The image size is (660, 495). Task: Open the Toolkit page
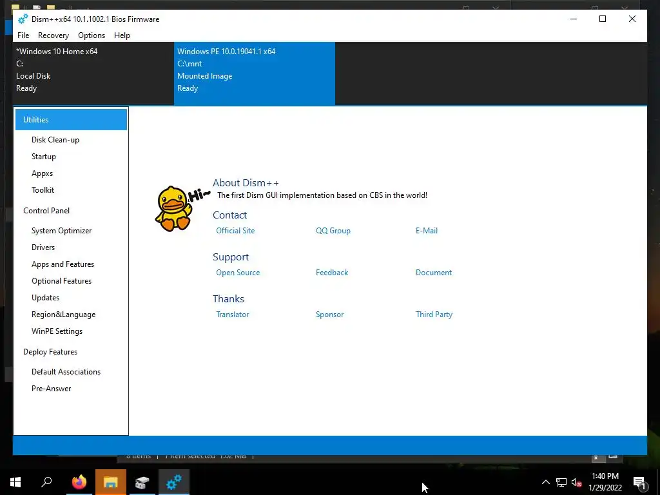(x=43, y=190)
